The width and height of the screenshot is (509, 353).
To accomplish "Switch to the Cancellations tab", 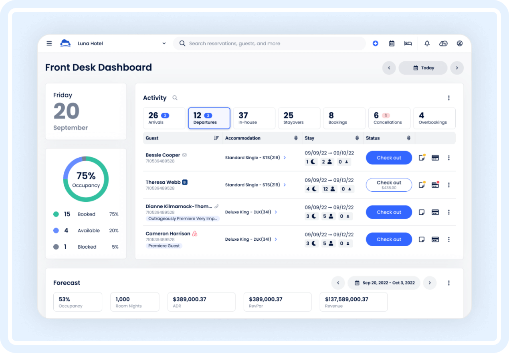I will [x=389, y=118].
